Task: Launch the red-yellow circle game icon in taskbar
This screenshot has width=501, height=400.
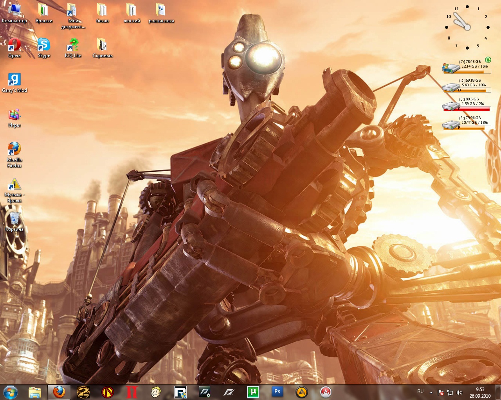Action: 108,392
